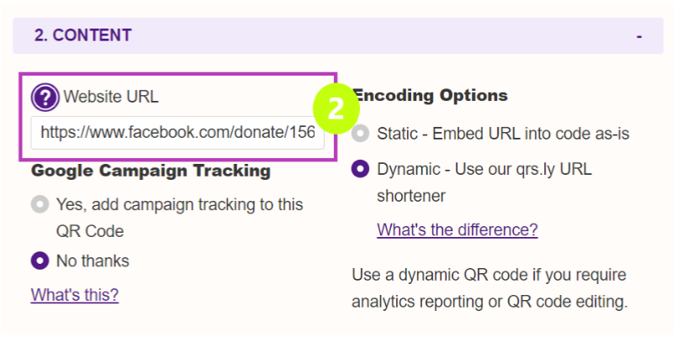Select the Dynamic encoding radio button
The height and width of the screenshot is (337, 677).
click(x=360, y=169)
